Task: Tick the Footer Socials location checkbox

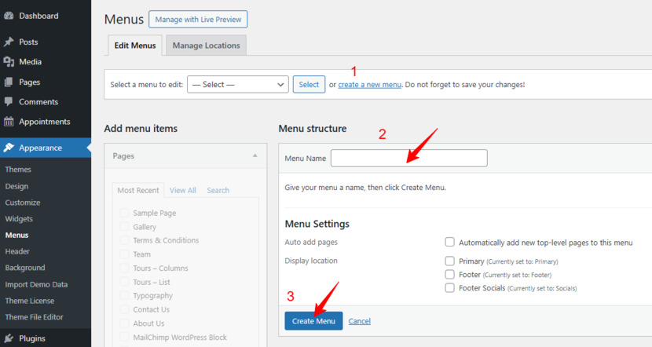Action: tap(449, 287)
